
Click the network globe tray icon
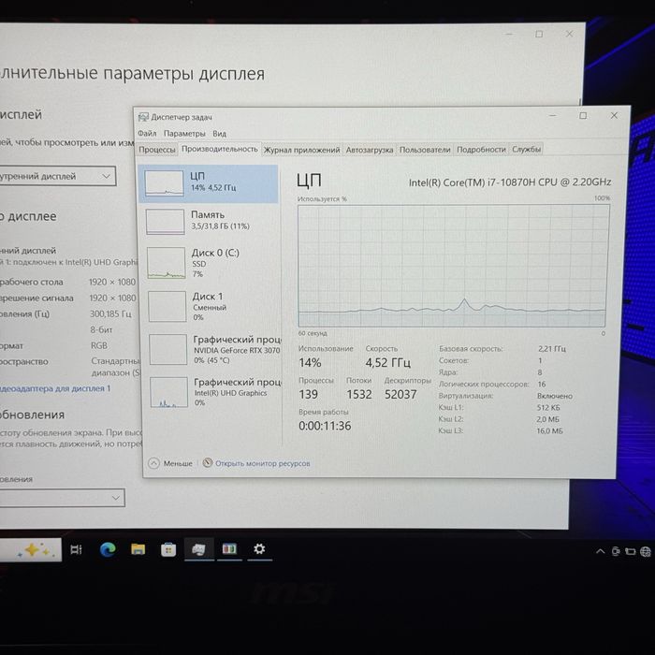(646, 552)
